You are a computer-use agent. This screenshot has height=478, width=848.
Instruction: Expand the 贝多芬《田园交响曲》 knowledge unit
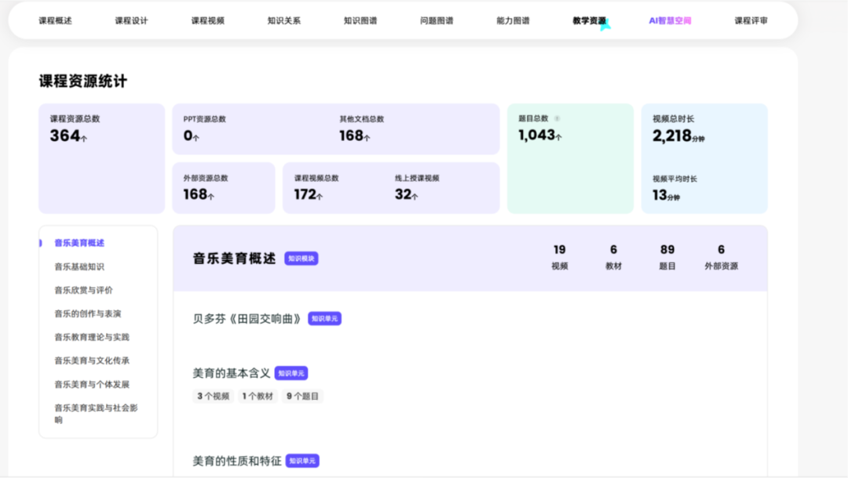tap(247, 319)
